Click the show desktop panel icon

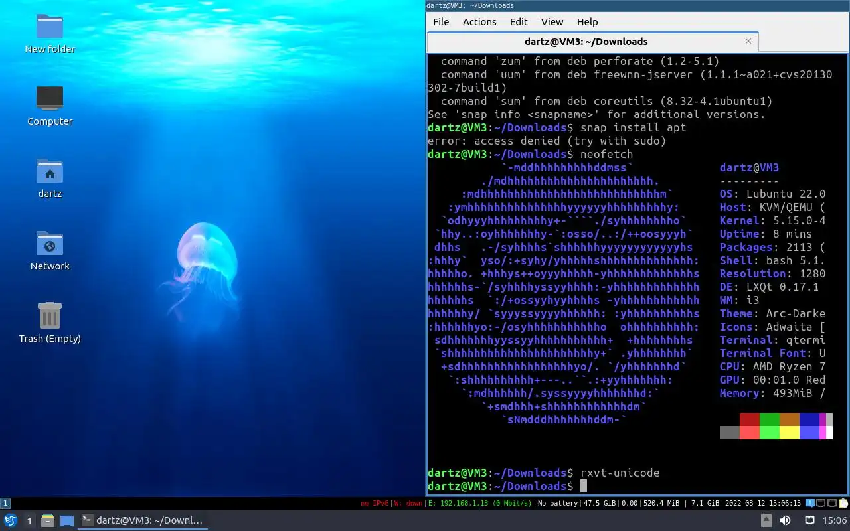[67, 520]
